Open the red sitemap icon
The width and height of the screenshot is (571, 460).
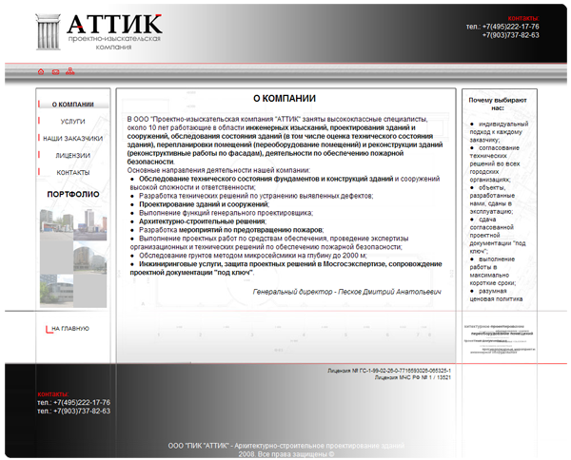tap(69, 71)
